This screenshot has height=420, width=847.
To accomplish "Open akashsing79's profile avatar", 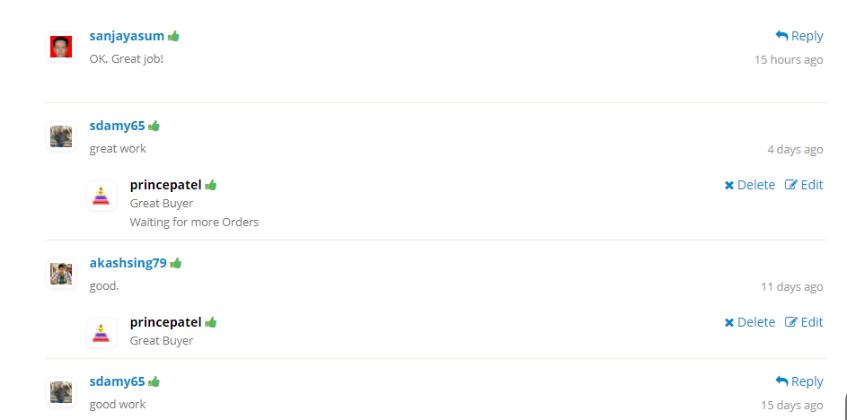I will 61,274.
